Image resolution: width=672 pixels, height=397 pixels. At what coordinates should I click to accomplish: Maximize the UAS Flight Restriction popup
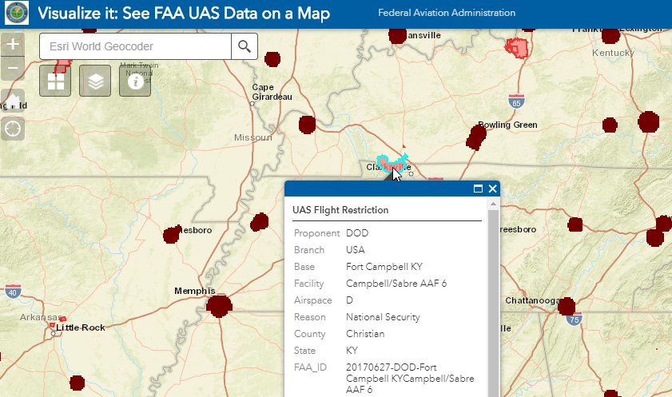[478, 189]
